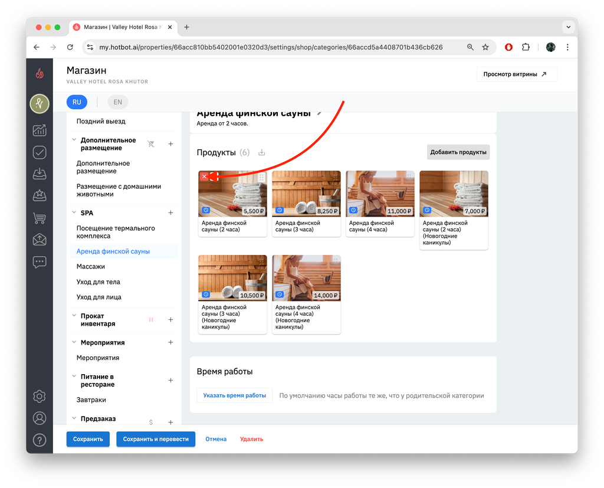
Task: Click the clock icon on the 7,000 ₽ product
Action: (427, 211)
